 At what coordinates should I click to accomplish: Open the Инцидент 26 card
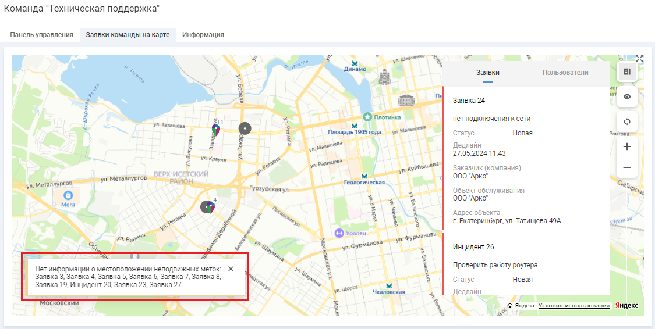(473, 247)
